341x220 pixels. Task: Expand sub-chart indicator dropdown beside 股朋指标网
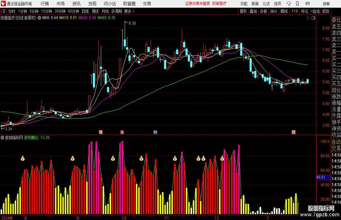coord(3,138)
